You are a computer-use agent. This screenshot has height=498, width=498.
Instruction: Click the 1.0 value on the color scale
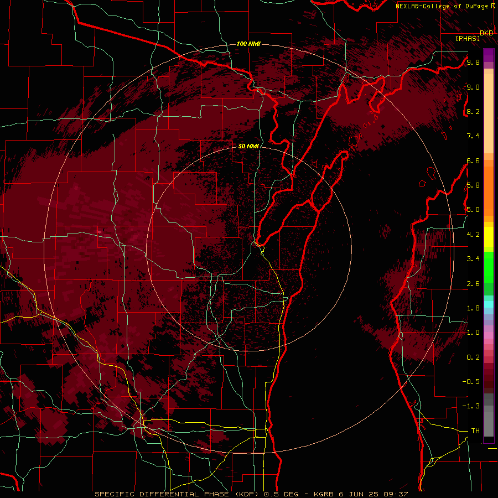click(473, 333)
